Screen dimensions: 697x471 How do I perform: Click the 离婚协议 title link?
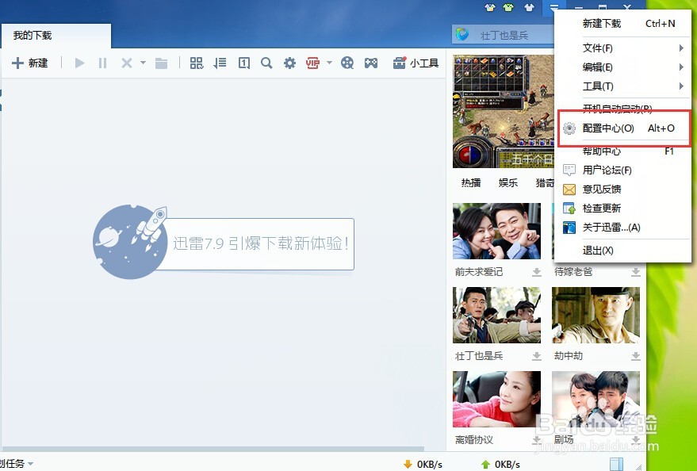[x=474, y=440]
